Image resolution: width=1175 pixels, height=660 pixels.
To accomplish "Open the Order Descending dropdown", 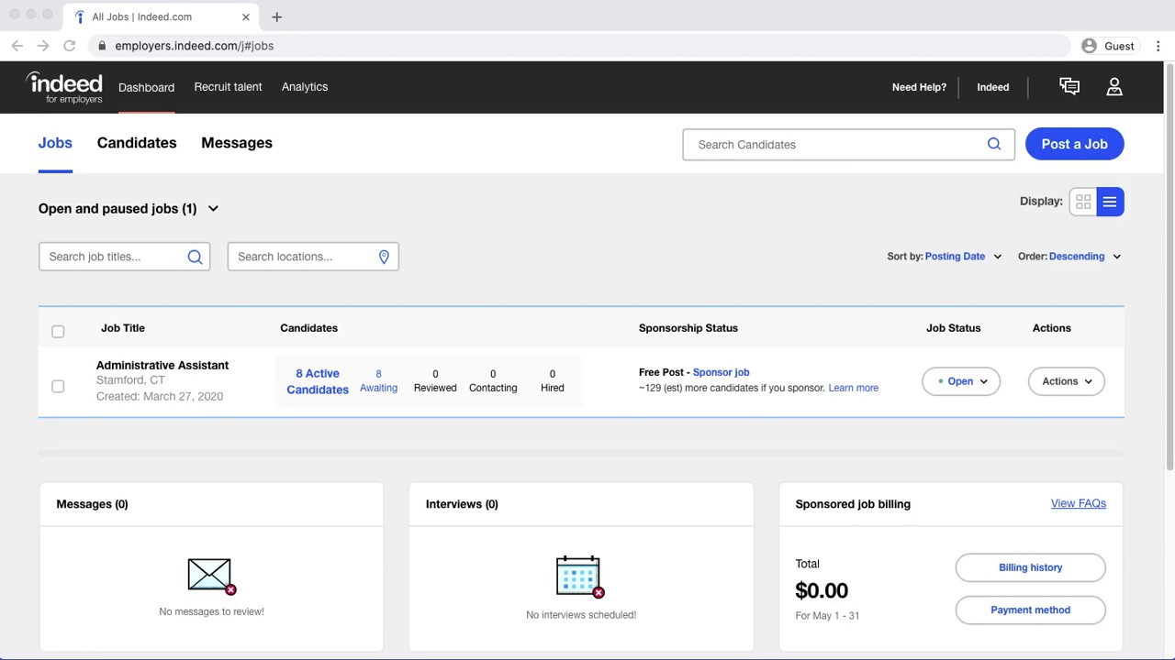I will (1085, 257).
